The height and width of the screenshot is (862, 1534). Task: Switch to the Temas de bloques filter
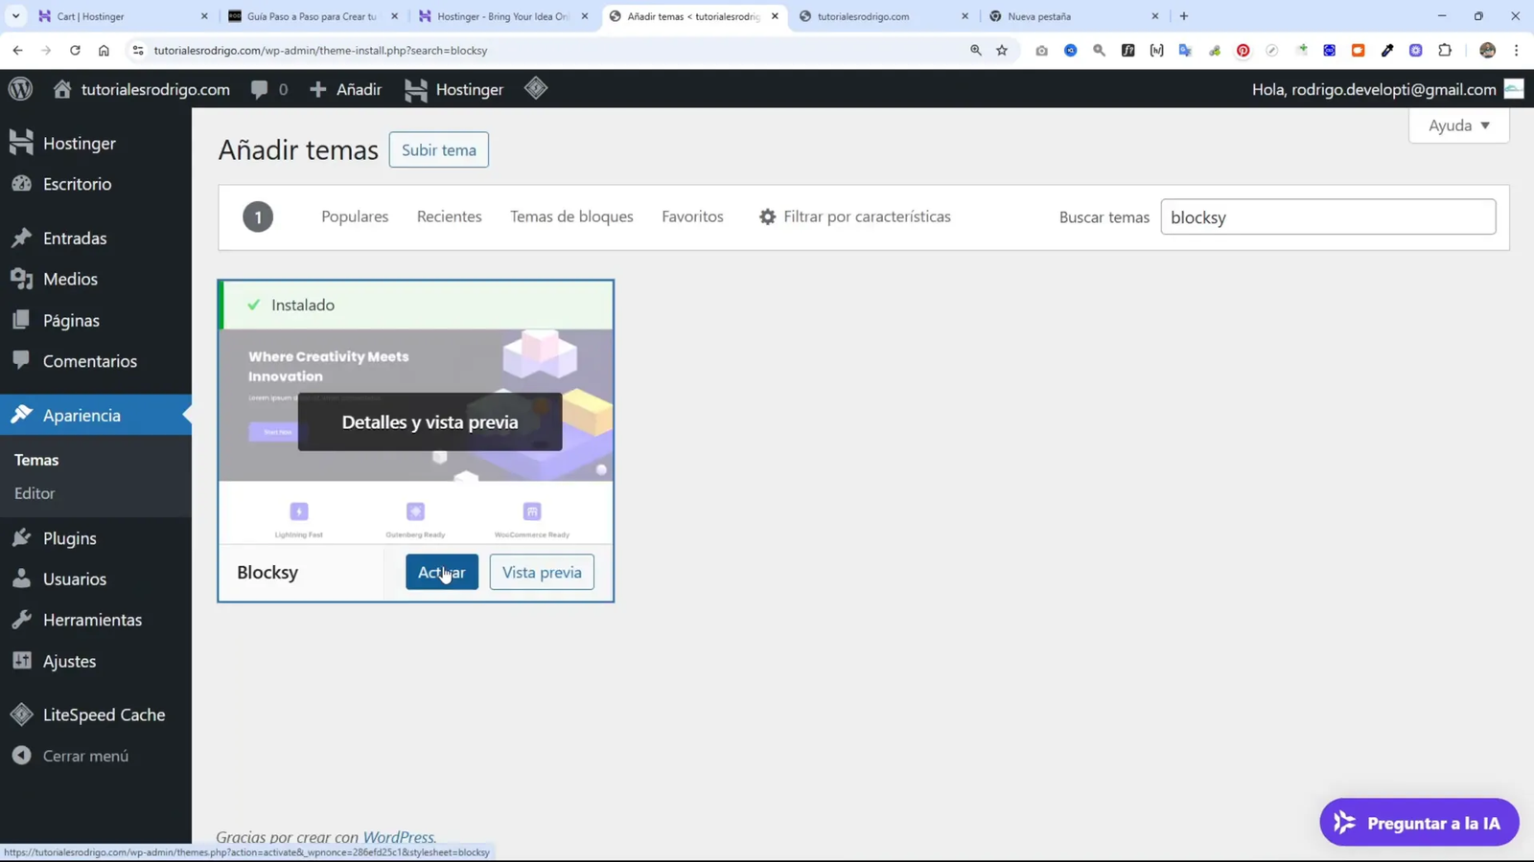pyautogui.click(x=571, y=216)
